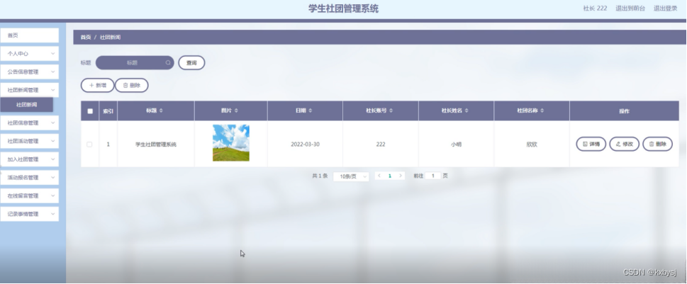Open 详情 for the 学生社团管理系统 row
This screenshot has width=687, height=284.
click(x=591, y=144)
